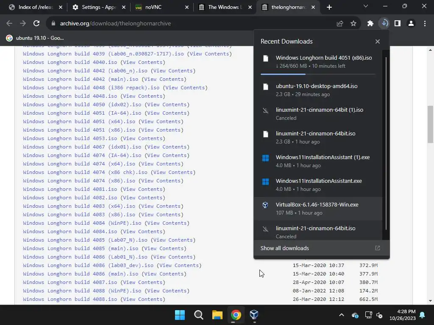Switch to Index of /releases tab
The image size is (434, 325).
coord(35,7)
